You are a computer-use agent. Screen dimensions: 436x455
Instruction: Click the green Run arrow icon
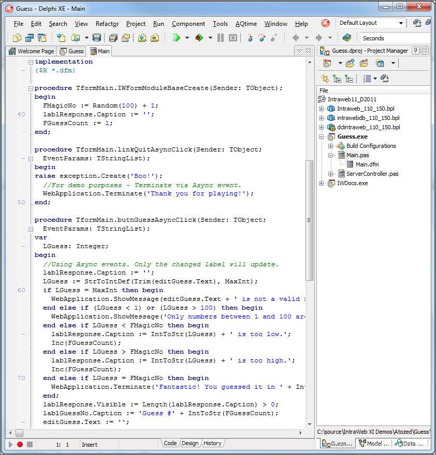click(x=177, y=38)
